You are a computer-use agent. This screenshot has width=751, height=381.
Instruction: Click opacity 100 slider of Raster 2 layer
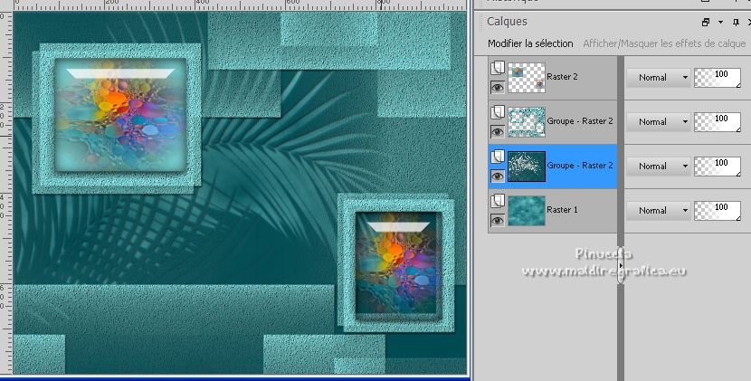tap(718, 78)
